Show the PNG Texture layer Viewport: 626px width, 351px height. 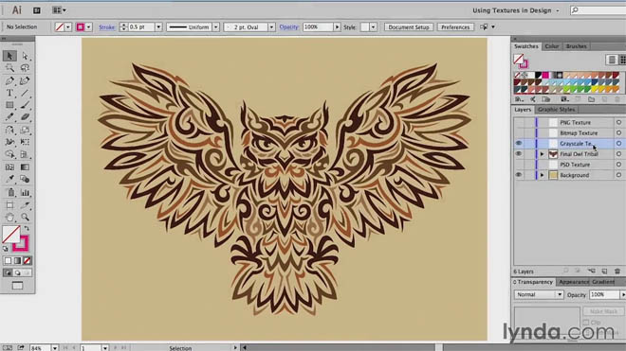518,122
